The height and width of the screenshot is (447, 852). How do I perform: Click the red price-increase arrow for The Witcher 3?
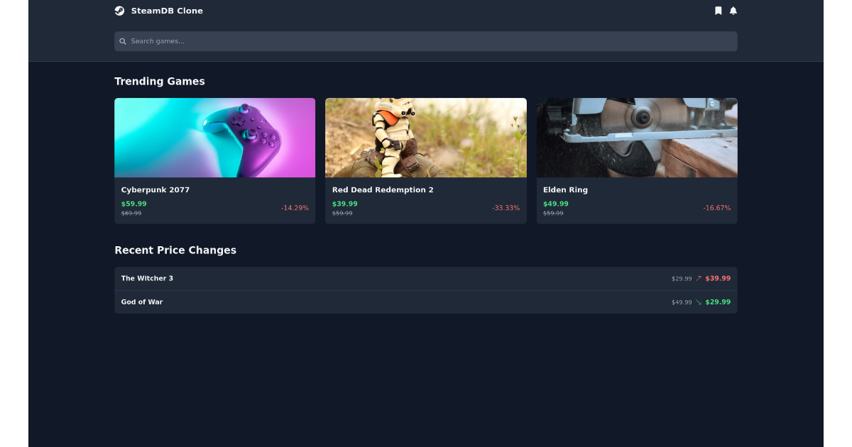click(x=699, y=278)
